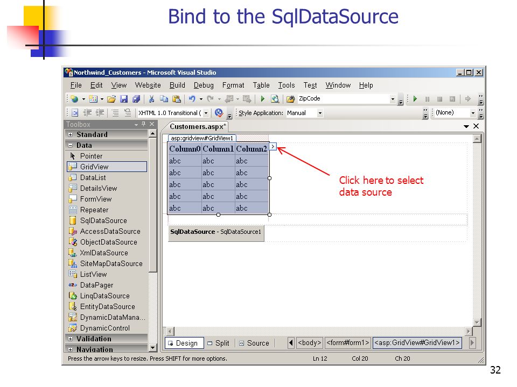This screenshot has height=387, width=517.
Task: Expand the Standard toolbox group
Action: click(70, 134)
